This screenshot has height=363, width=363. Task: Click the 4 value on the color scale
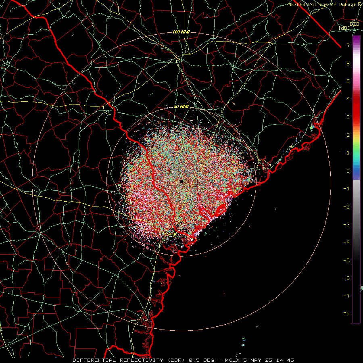[348, 99]
